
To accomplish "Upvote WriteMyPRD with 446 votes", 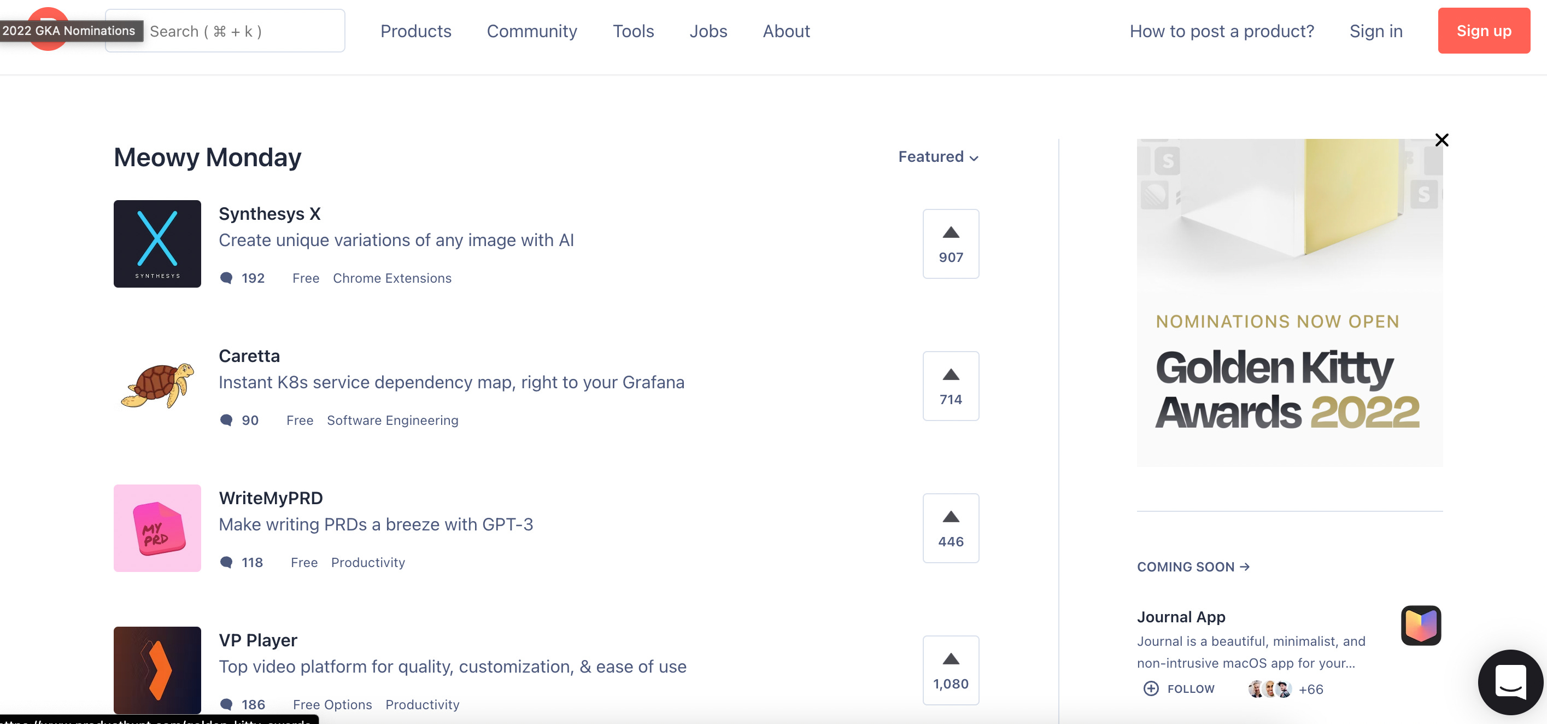I will 950,528.
